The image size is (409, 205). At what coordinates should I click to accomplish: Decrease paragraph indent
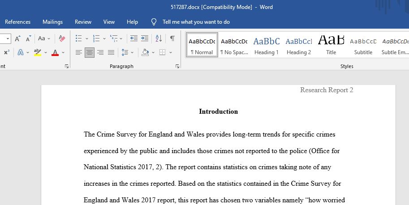134,38
